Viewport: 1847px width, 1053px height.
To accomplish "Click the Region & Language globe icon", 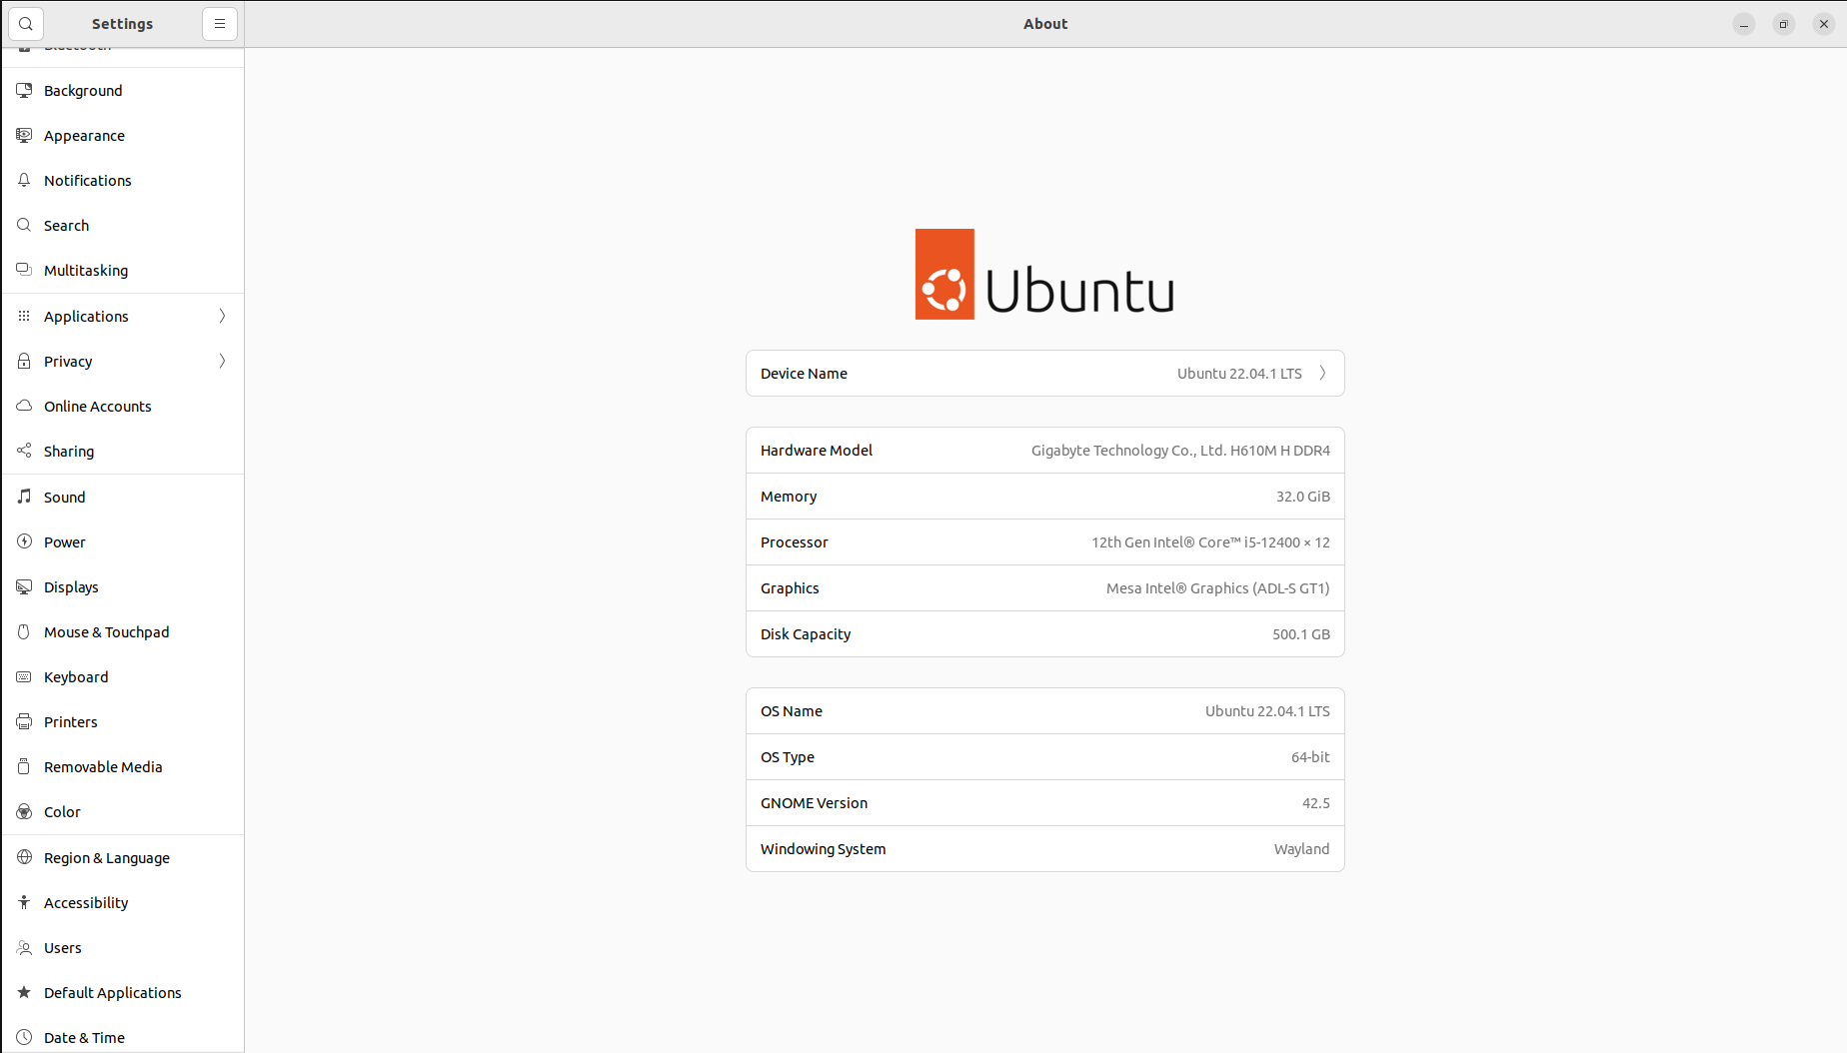I will (x=24, y=857).
